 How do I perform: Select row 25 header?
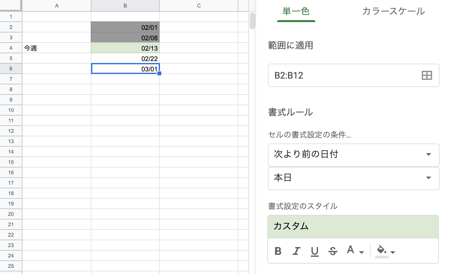pyautogui.click(x=11, y=266)
